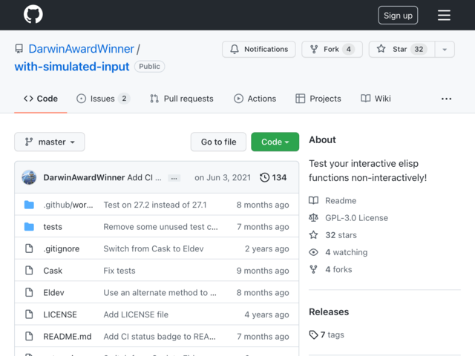Switch to the Code tab
This screenshot has width=475, height=356.
click(41, 99)
